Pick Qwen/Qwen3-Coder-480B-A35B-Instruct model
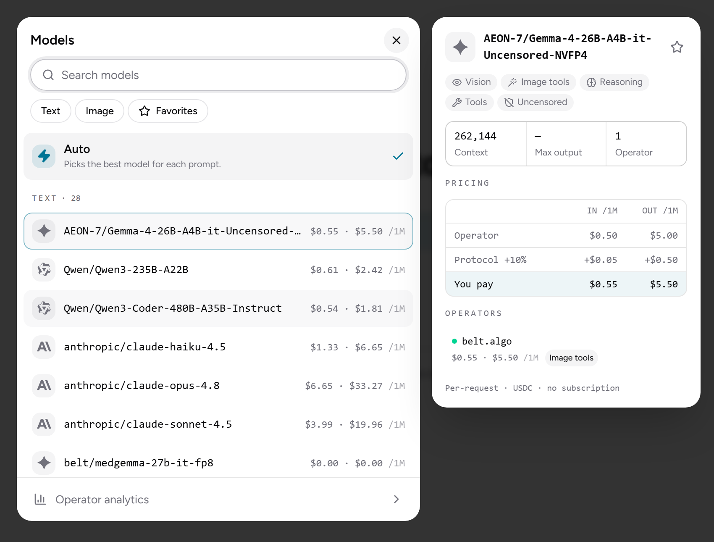714x542 pixels. click(218, 308)
